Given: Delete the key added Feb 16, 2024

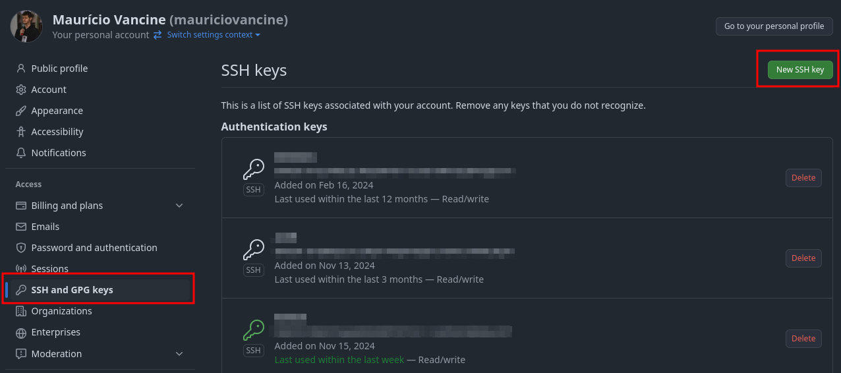Looking at the screenshot, I should coord(803,178).
